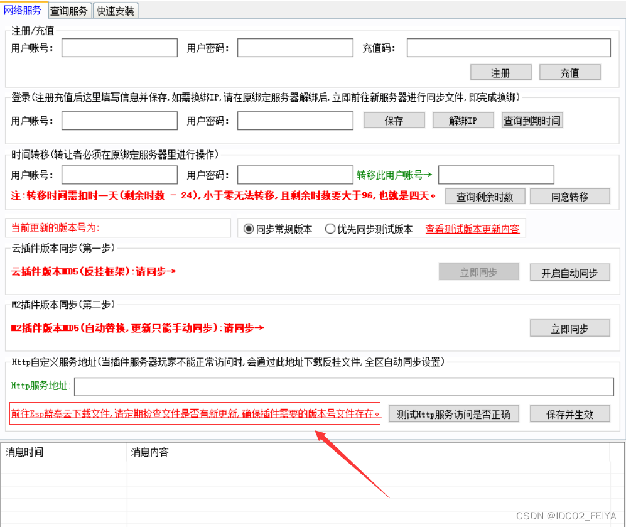Open the 快速安装 tab
The width and height of the screenshot is (626, 527).
coord(115,11)
